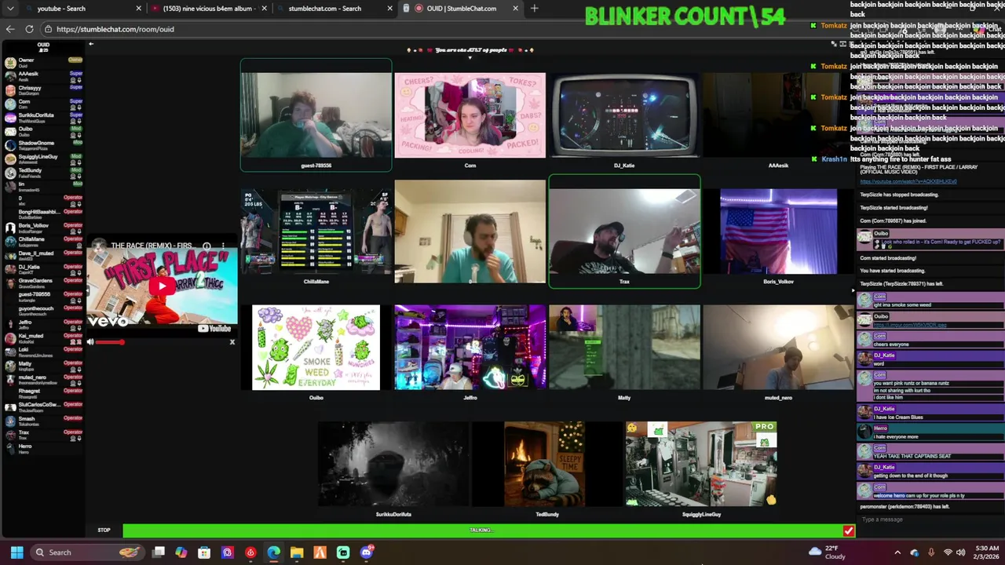Image resolution: width=1005 pixels, height=565 pixels.
Task: Click the system tray microphone icon
Action: pyautogui.click(x=931, y=552)
